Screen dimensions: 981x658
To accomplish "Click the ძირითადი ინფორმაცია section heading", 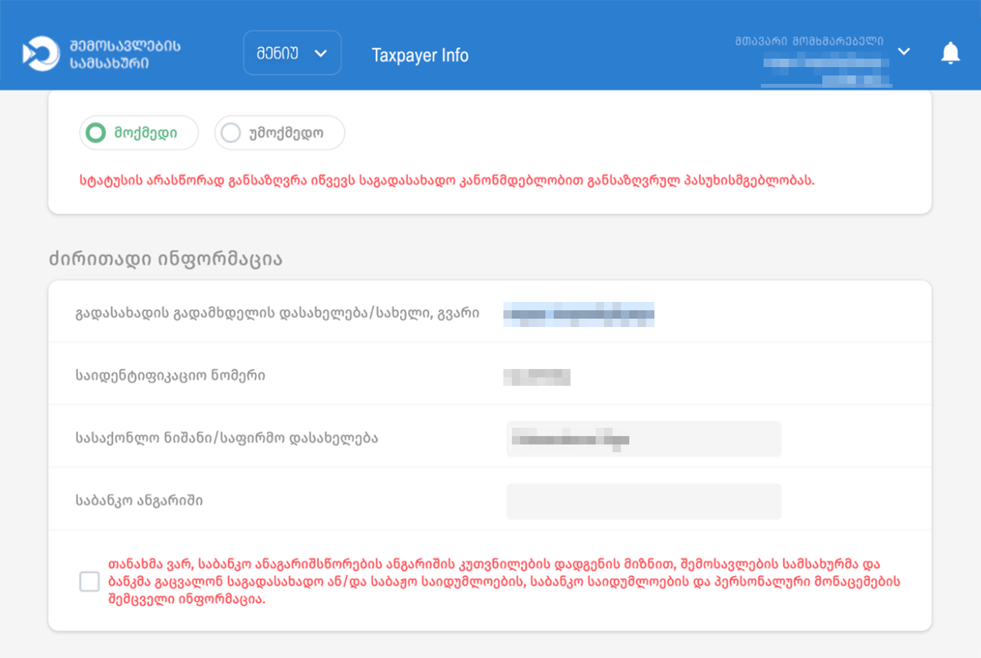I will point(166,259).
